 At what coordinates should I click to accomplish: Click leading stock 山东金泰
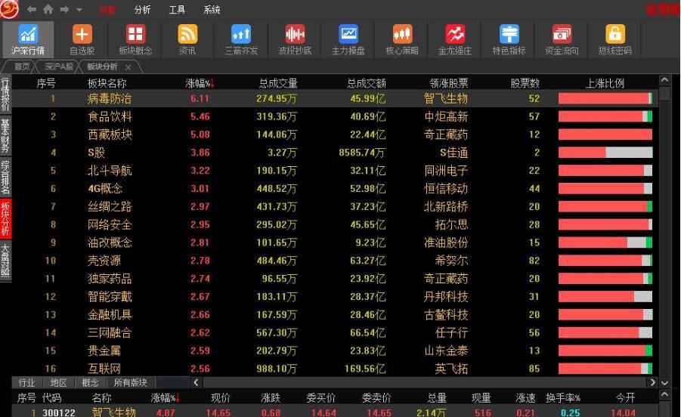446,351
